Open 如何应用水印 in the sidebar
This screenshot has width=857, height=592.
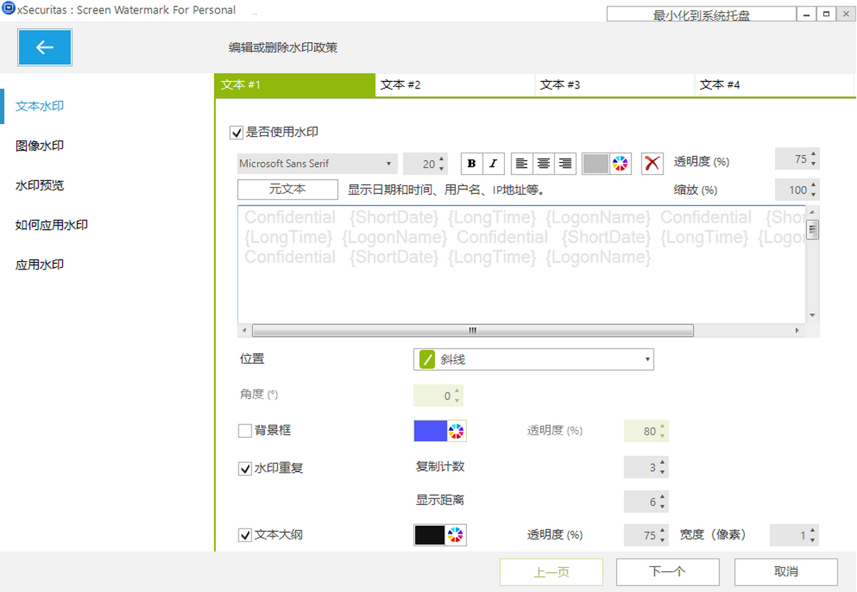pyautogui.click(x=51, y=225)
